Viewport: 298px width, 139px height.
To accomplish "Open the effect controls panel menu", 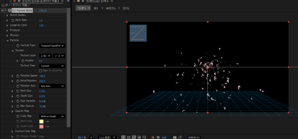I will pyautogui.click(x=62, y=1).
